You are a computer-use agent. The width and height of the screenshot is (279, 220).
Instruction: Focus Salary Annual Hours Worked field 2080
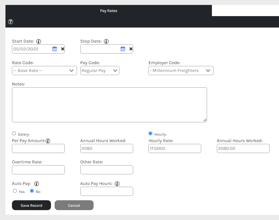pyautogui.click(x=107, y=148)
